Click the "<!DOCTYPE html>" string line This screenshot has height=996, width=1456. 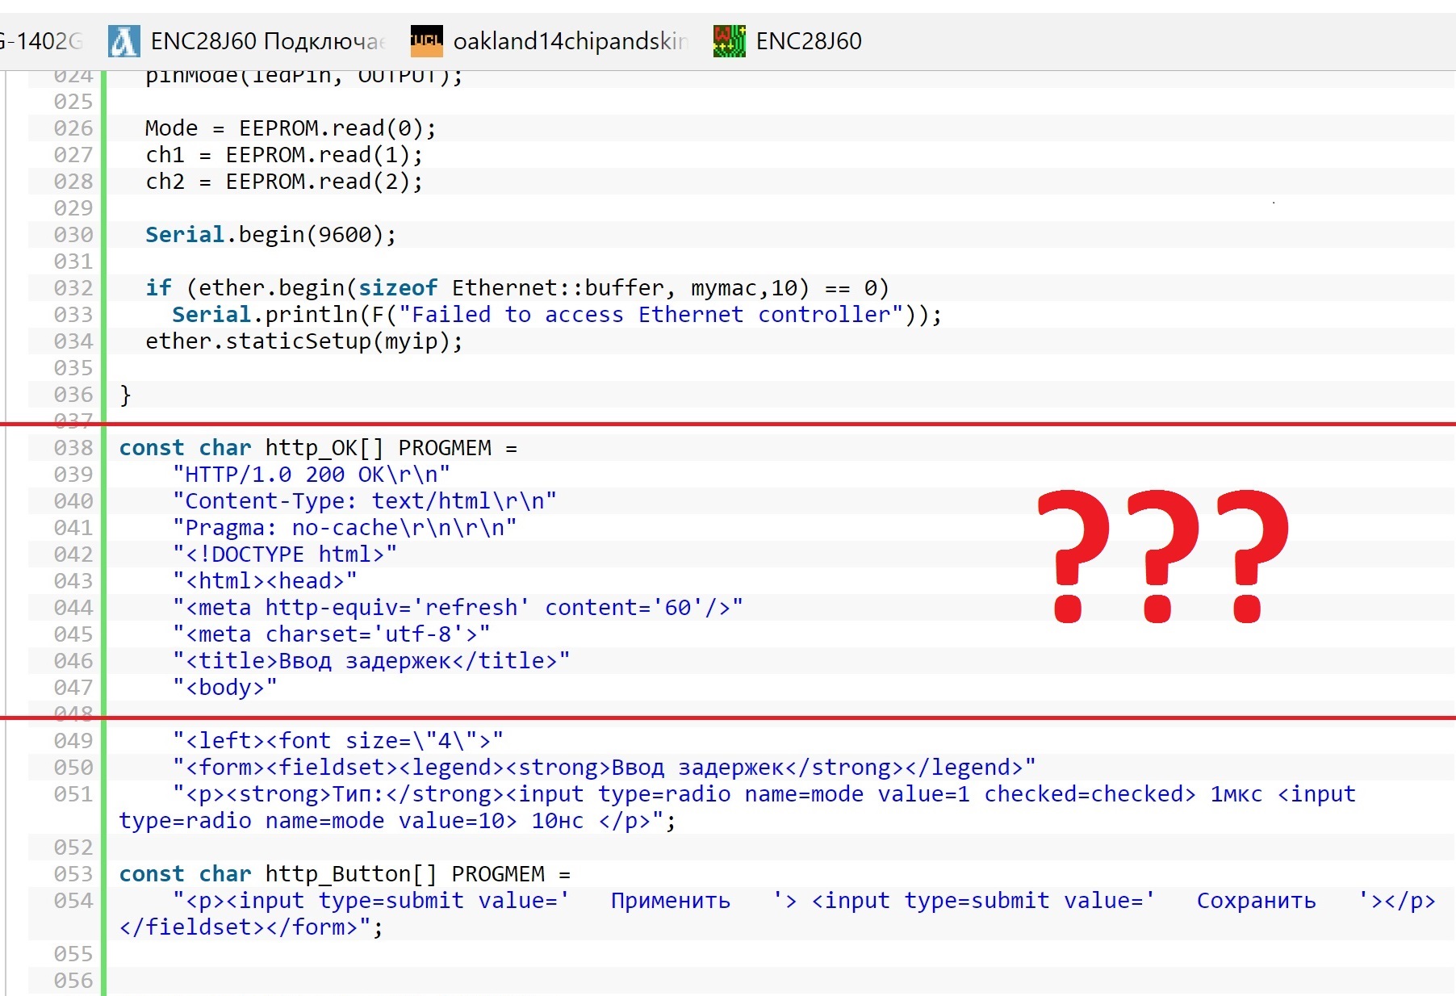pyautogui.click(x=284, y=554)
